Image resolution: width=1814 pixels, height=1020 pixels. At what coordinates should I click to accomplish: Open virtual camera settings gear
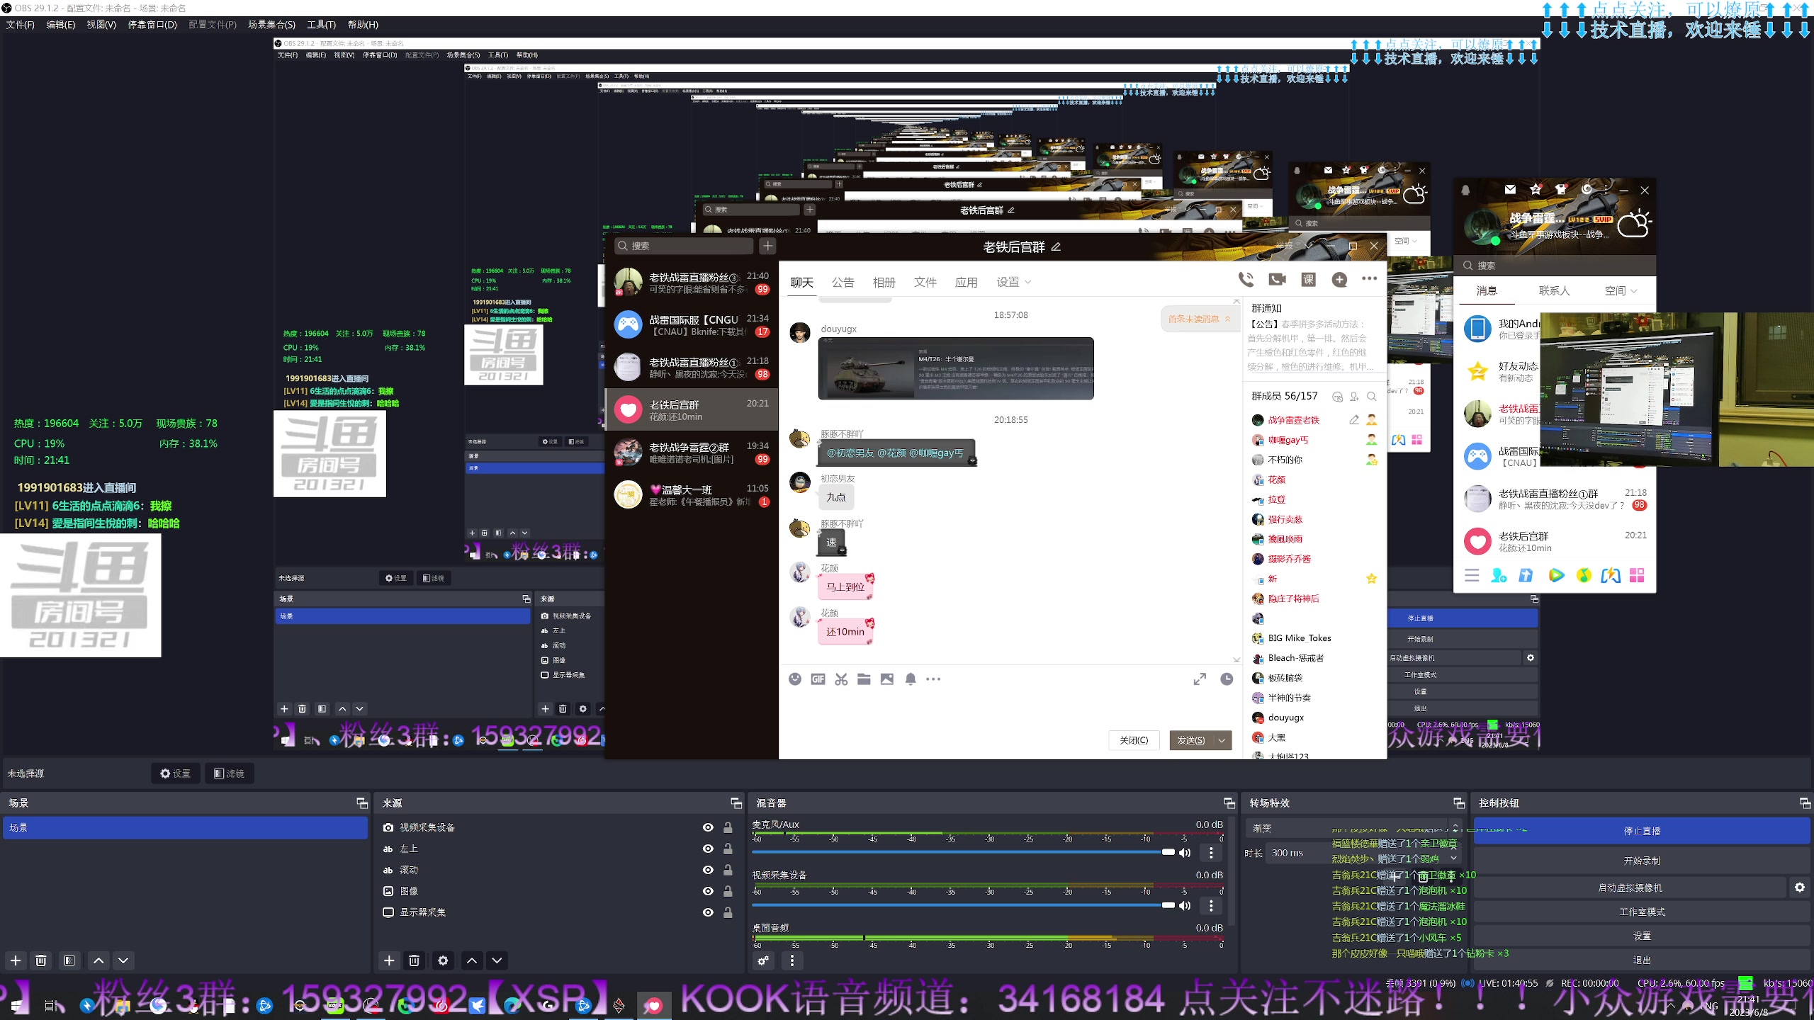(x=1800, y=888)
